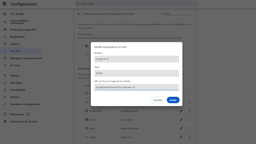Click the Añadir button to save
The height and width of the screenshot is (144, 256).
[173, 100]
